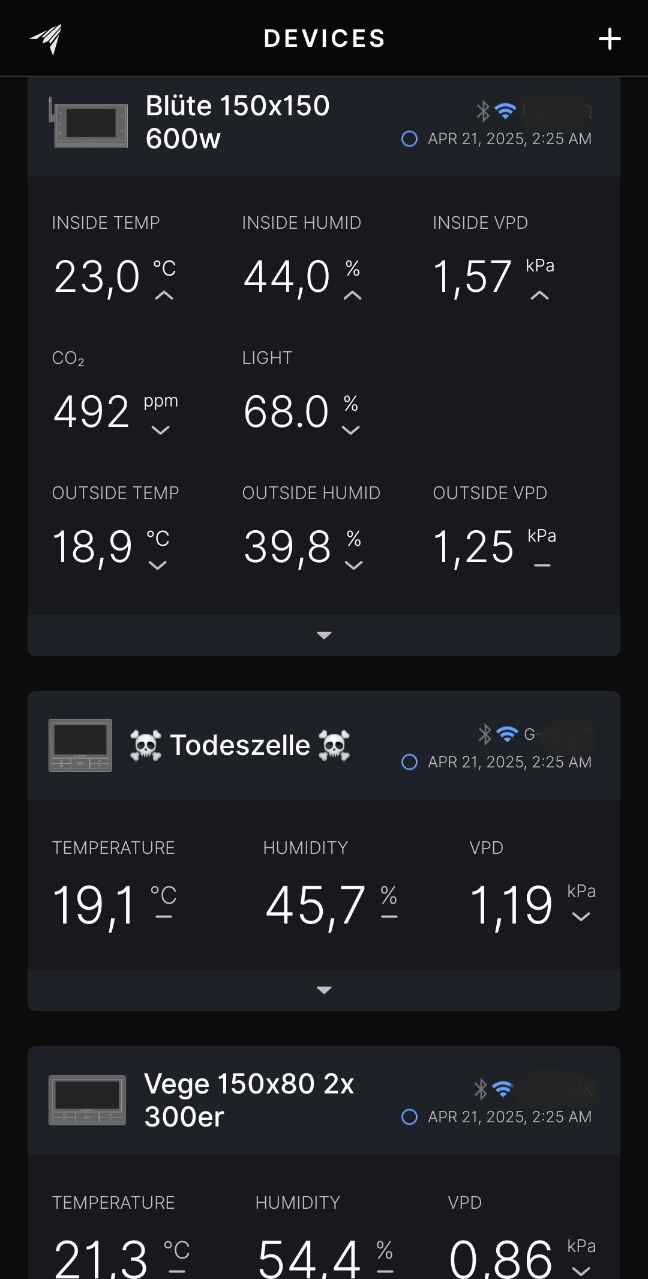Add a new device with plus icon

click(609, 39)
